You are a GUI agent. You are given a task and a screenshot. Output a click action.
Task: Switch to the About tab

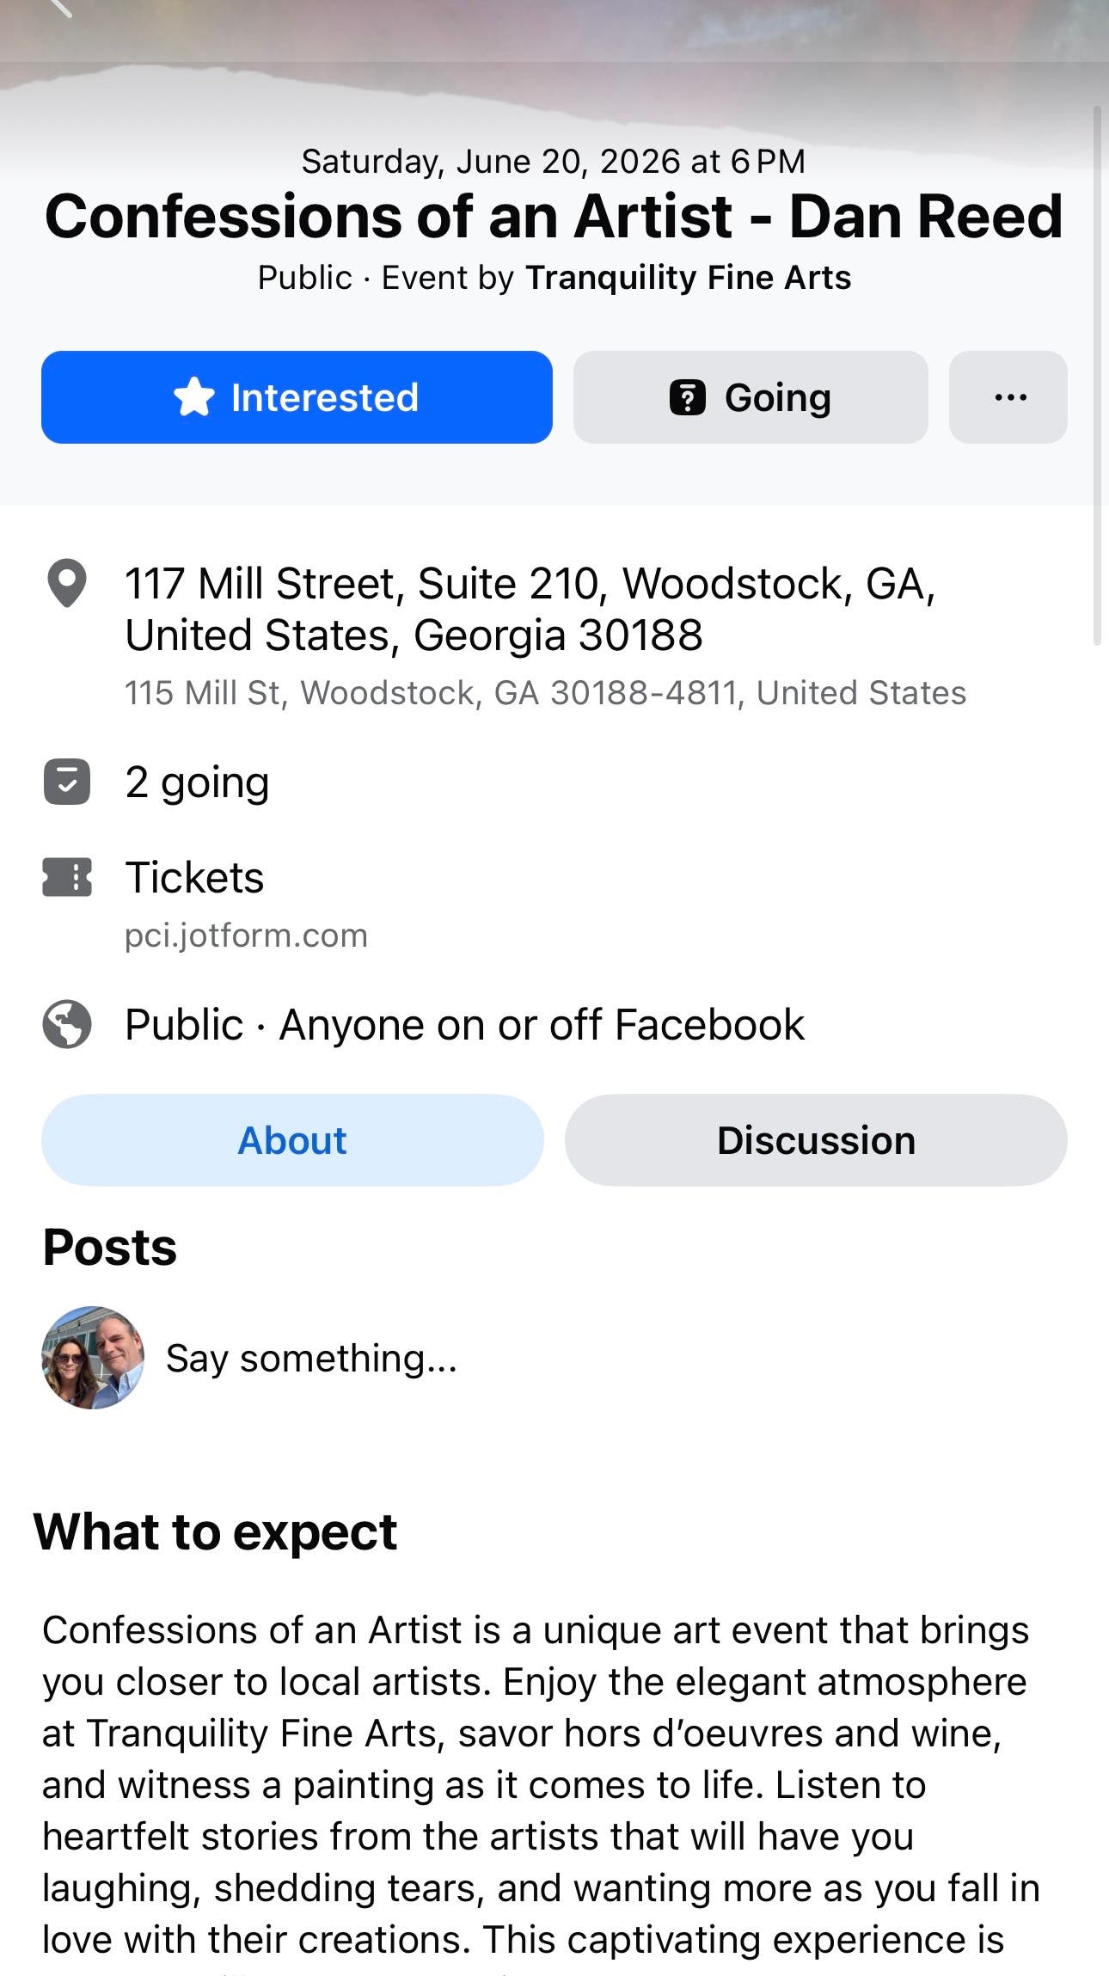coord(292,1140)
